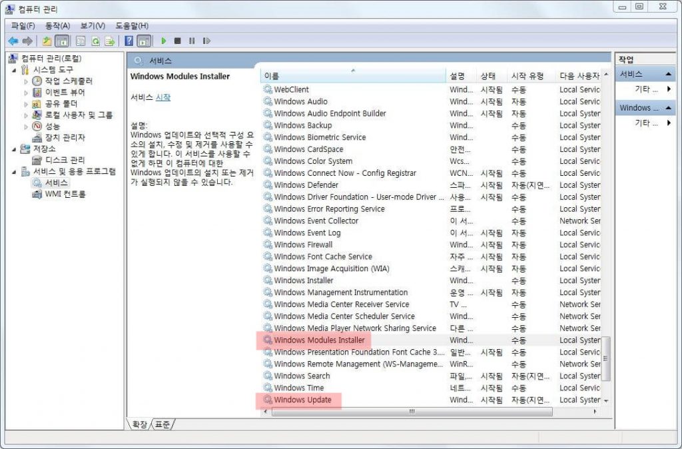Image resolution: width=682 pixels, height=449 pixels.
Task: Click the vertical scrollbar thumb
Action: click(606, 358)
